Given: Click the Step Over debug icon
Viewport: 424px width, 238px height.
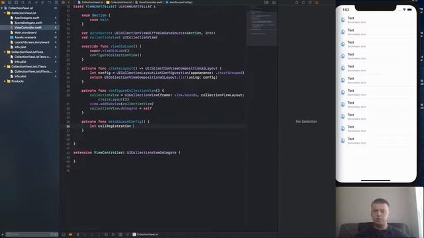Looking at the screenshot, I should (x=85, y=235).
